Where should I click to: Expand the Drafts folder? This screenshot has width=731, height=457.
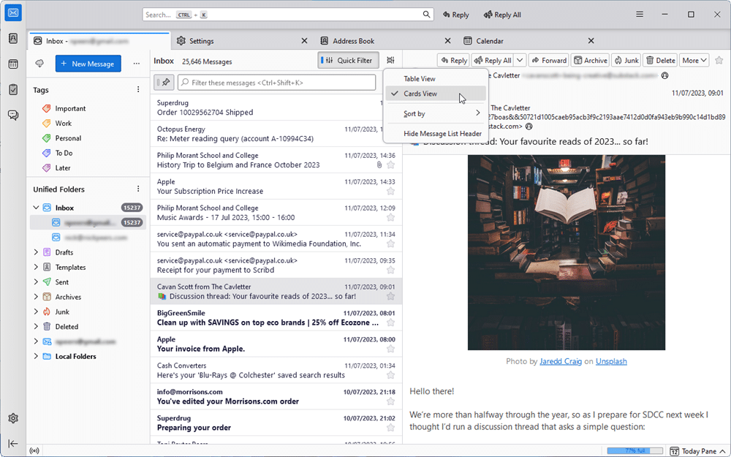tap(36, 252)
